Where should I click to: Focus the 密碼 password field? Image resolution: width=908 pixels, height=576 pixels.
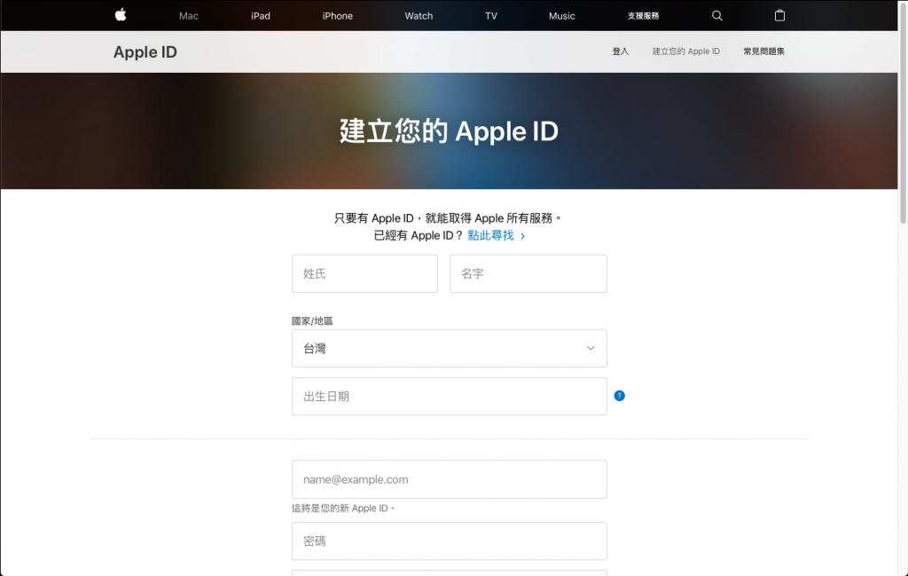(450, 541)
